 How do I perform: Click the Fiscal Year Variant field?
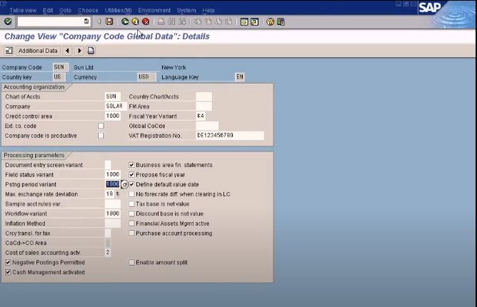point(201,116)
